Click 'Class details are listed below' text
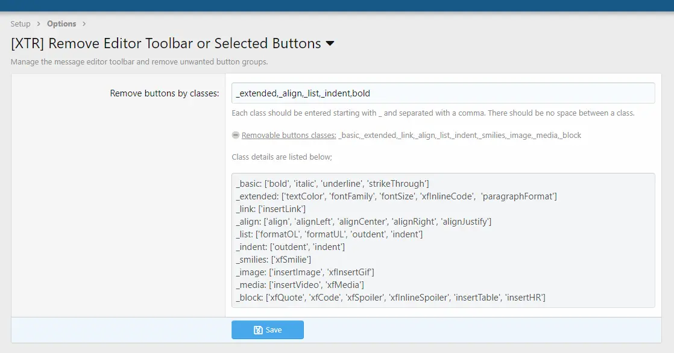This screenshot has width=674, height=353. coord(282,157)
